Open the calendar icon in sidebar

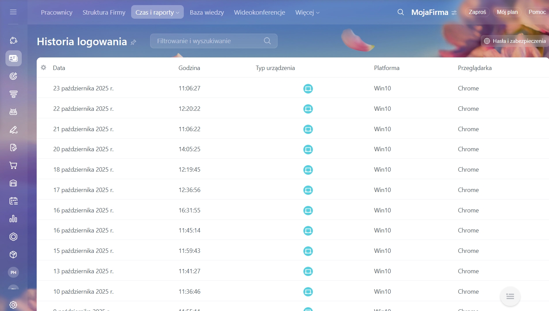(13, 201)
